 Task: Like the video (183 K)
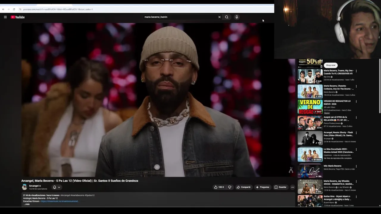(219, 187)
